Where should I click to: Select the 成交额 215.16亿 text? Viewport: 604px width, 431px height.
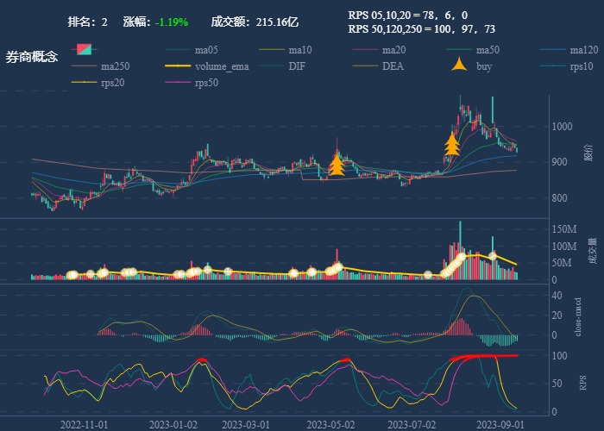pos(255,21)
